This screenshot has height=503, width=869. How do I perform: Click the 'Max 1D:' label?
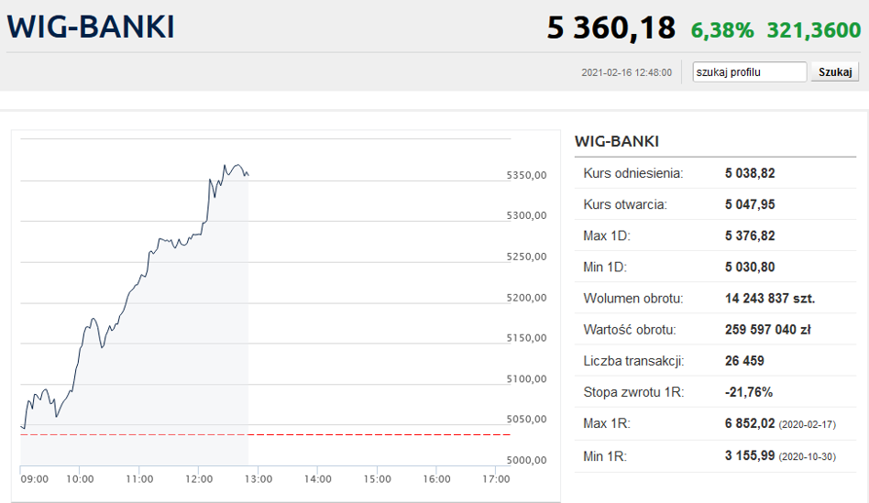606,236
